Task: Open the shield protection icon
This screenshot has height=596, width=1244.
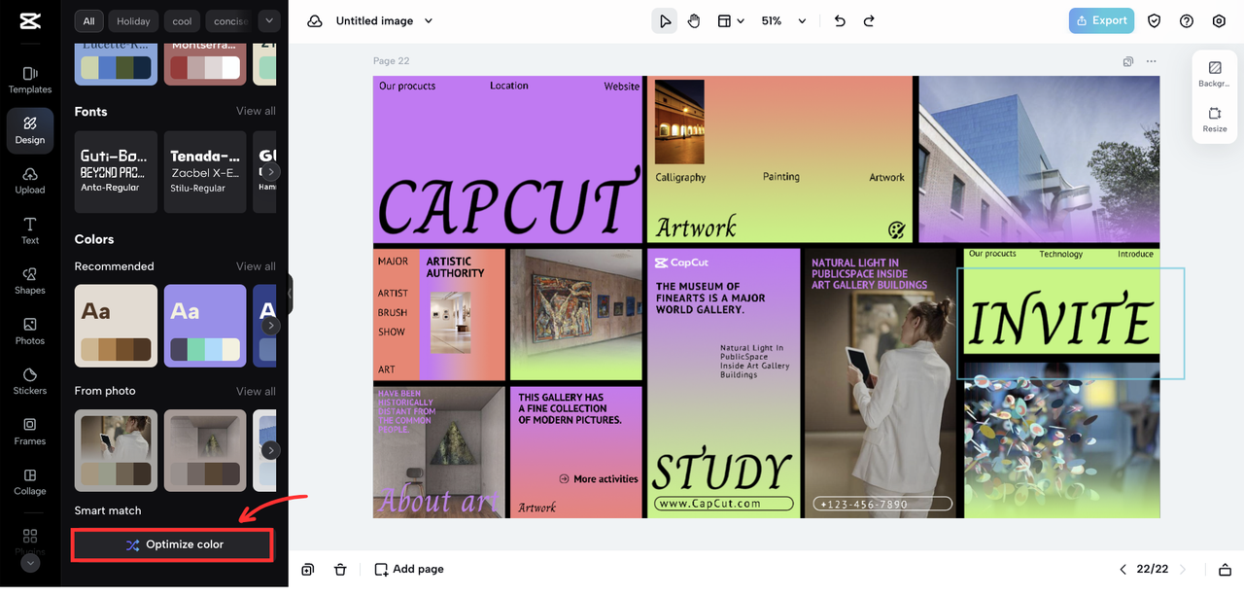Action: (1155, 21)
